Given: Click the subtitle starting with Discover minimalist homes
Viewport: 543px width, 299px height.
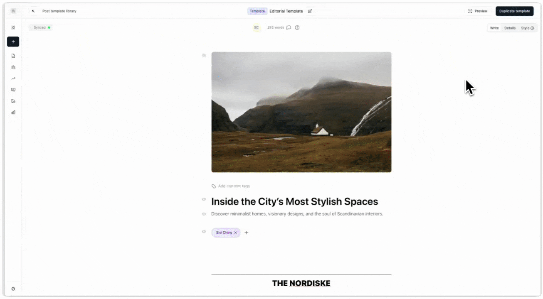Looking at the screenshot, I should click(x=297, y=214).
